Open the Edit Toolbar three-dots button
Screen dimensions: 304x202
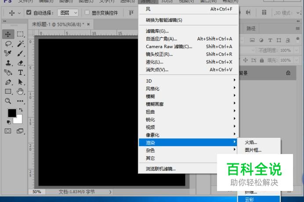pyautogui.click(x=20, y=101)
